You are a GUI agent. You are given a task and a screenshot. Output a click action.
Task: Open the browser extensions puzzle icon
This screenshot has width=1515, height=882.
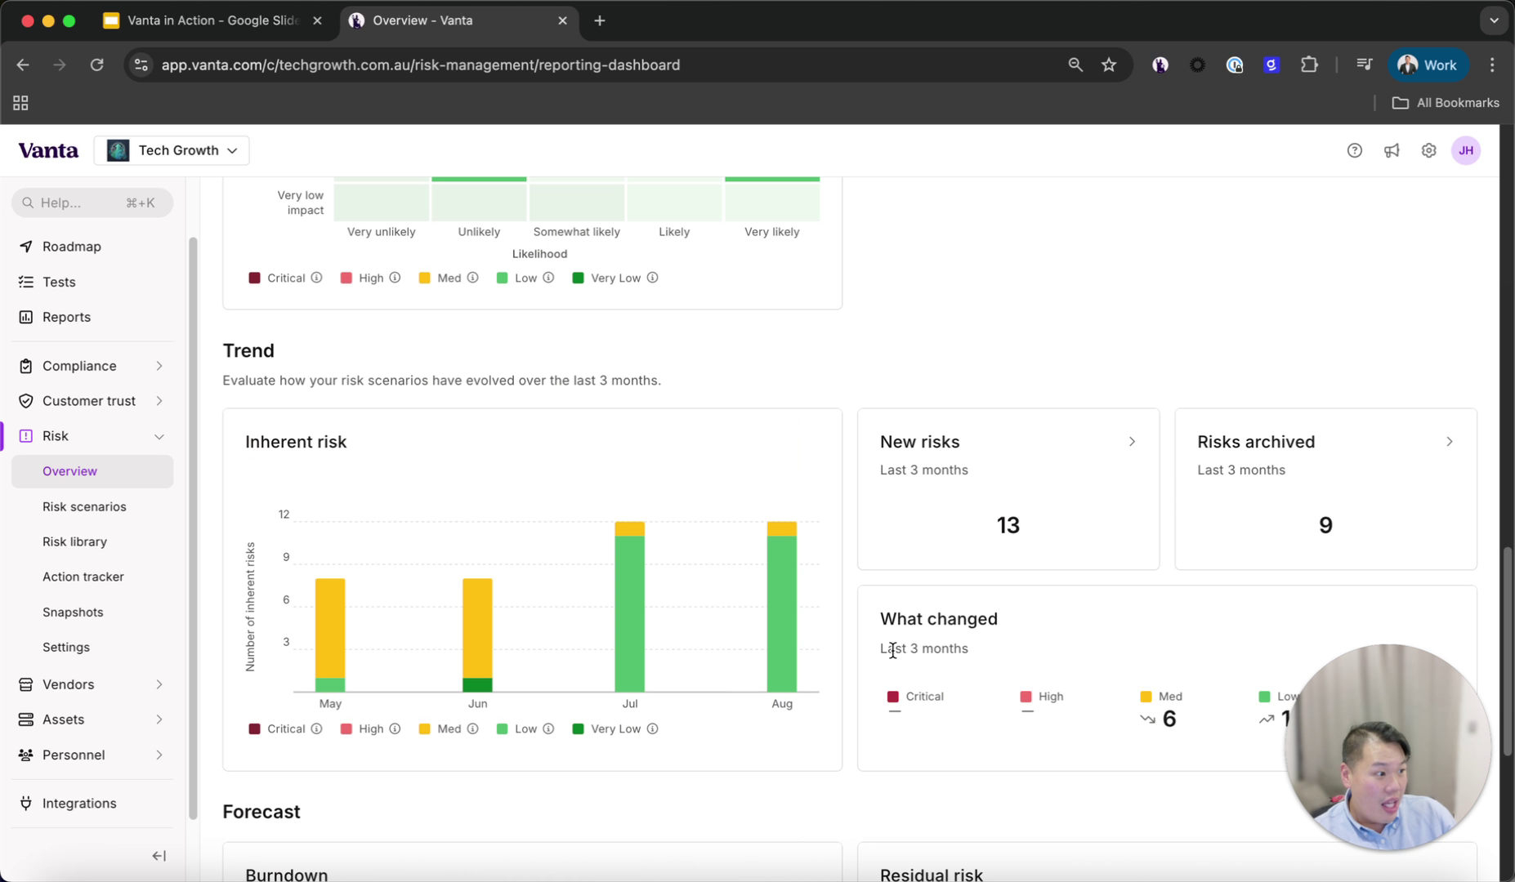1308,65
